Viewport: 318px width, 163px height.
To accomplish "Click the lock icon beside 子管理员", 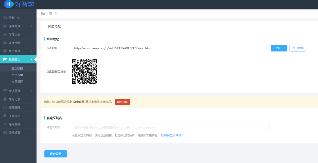I will click(5, 116).
